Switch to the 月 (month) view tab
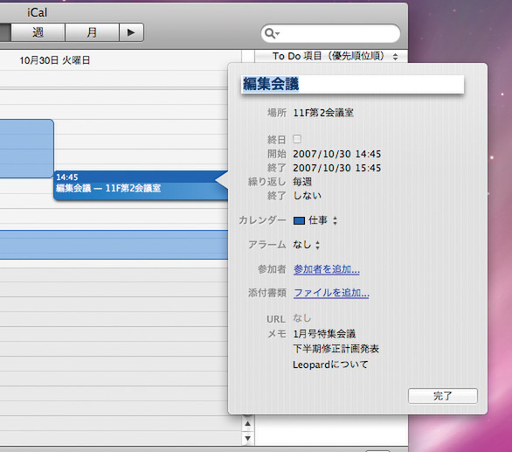 [92, 32]
